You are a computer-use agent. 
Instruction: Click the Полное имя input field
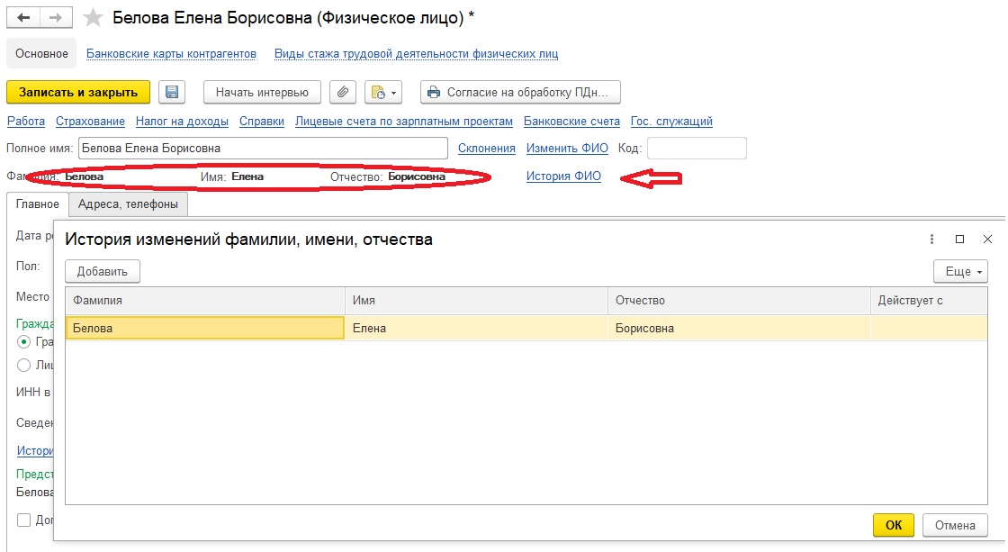263,148
